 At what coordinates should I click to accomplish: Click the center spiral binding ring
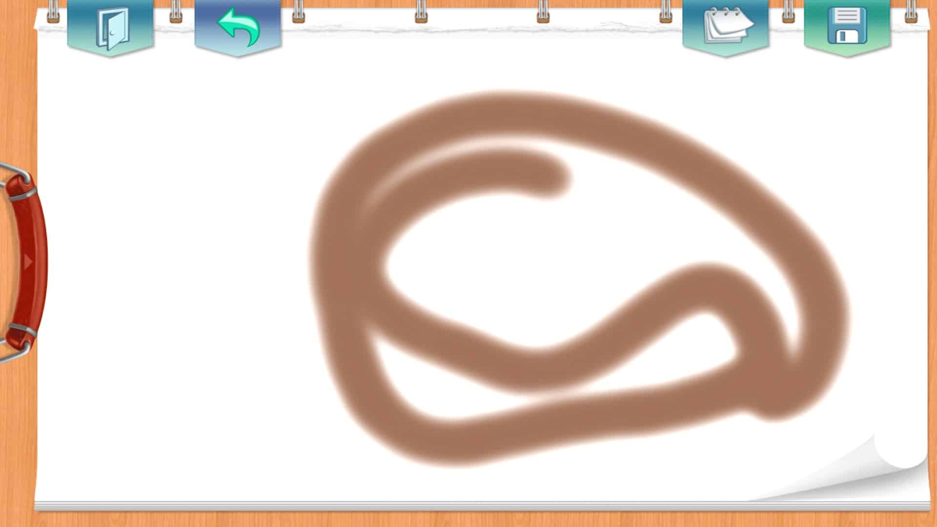coord(421,12)
